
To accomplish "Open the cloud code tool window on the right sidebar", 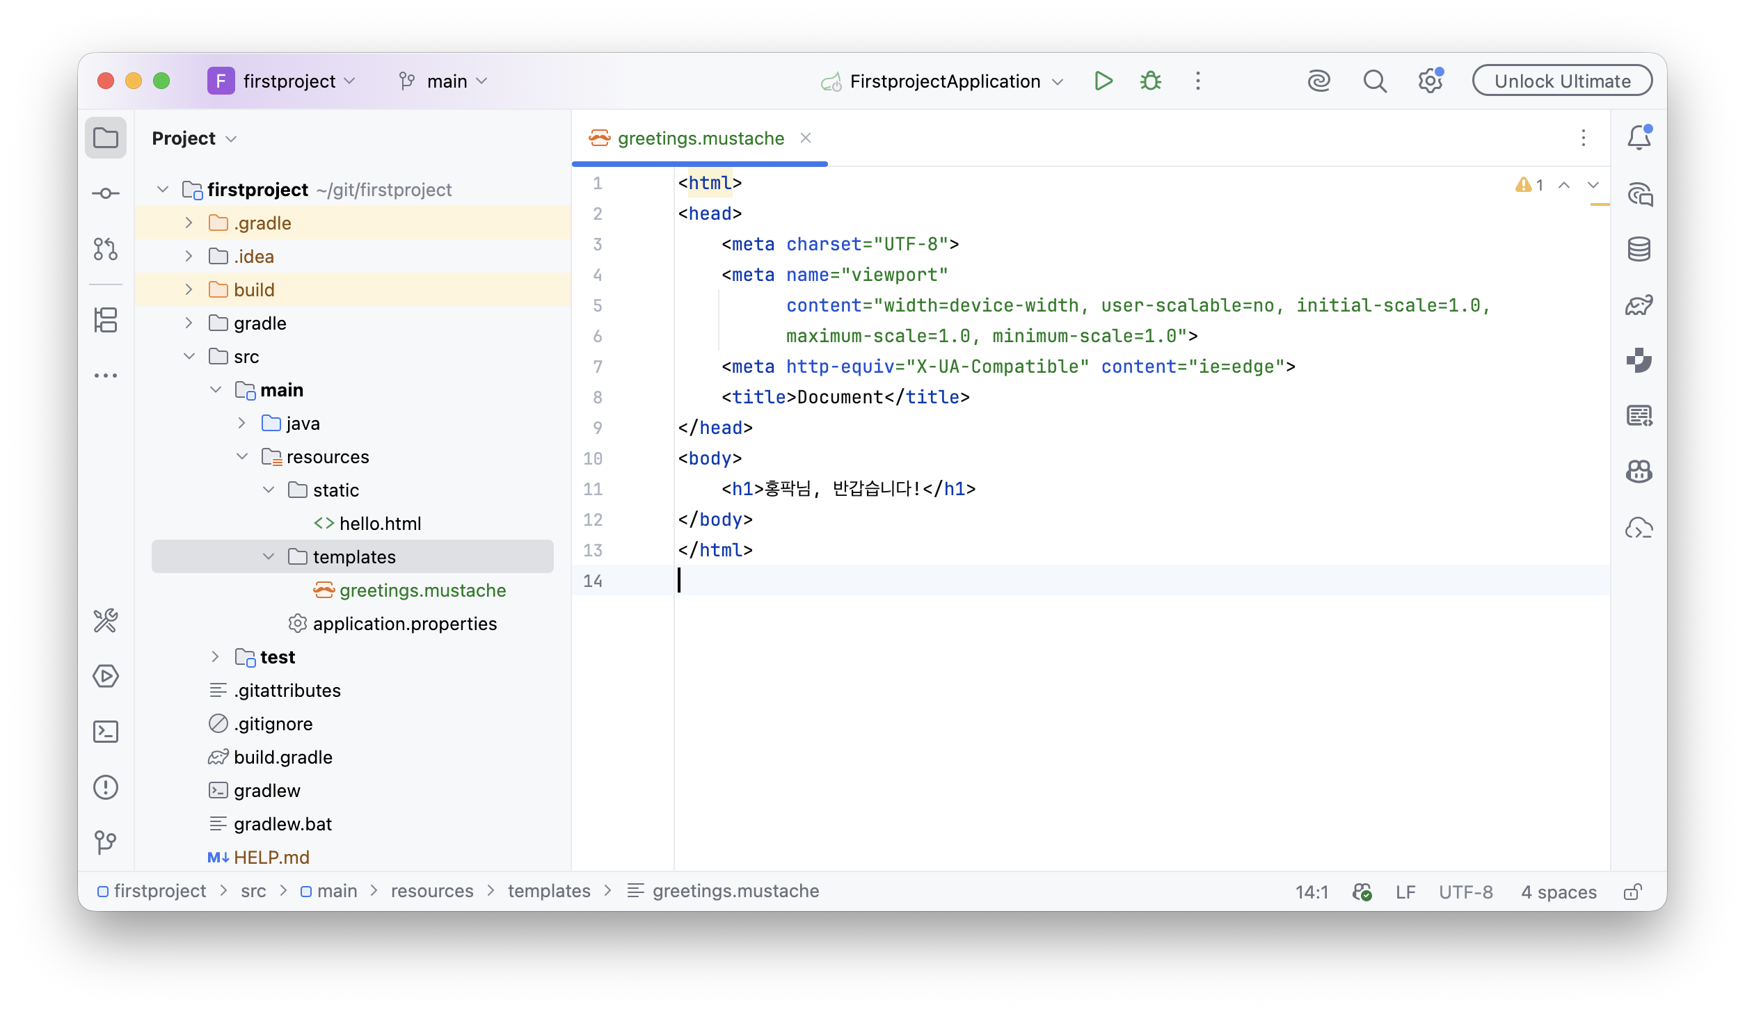I will [1639, 529].
